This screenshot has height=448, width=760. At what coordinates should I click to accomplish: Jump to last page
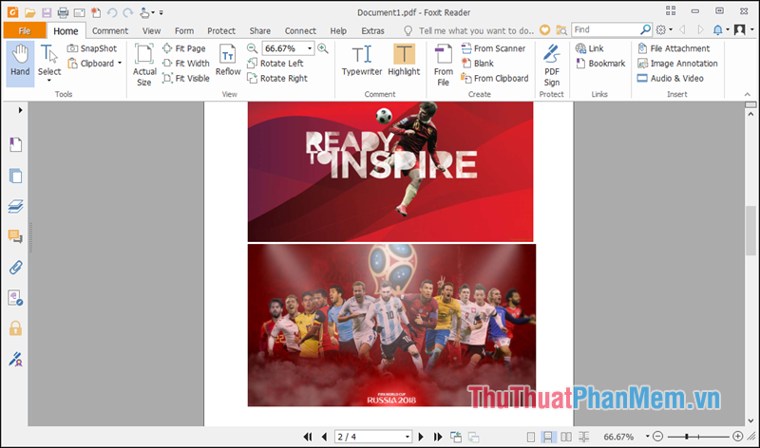[x=438, y=437]
